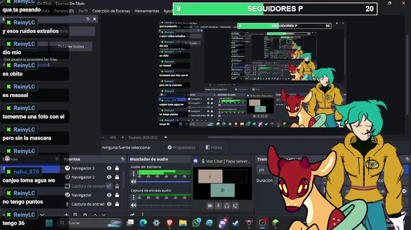Hide the Navegador 2 source
The width and height of the screenshot is (411, 230).
tap(109, 177)
